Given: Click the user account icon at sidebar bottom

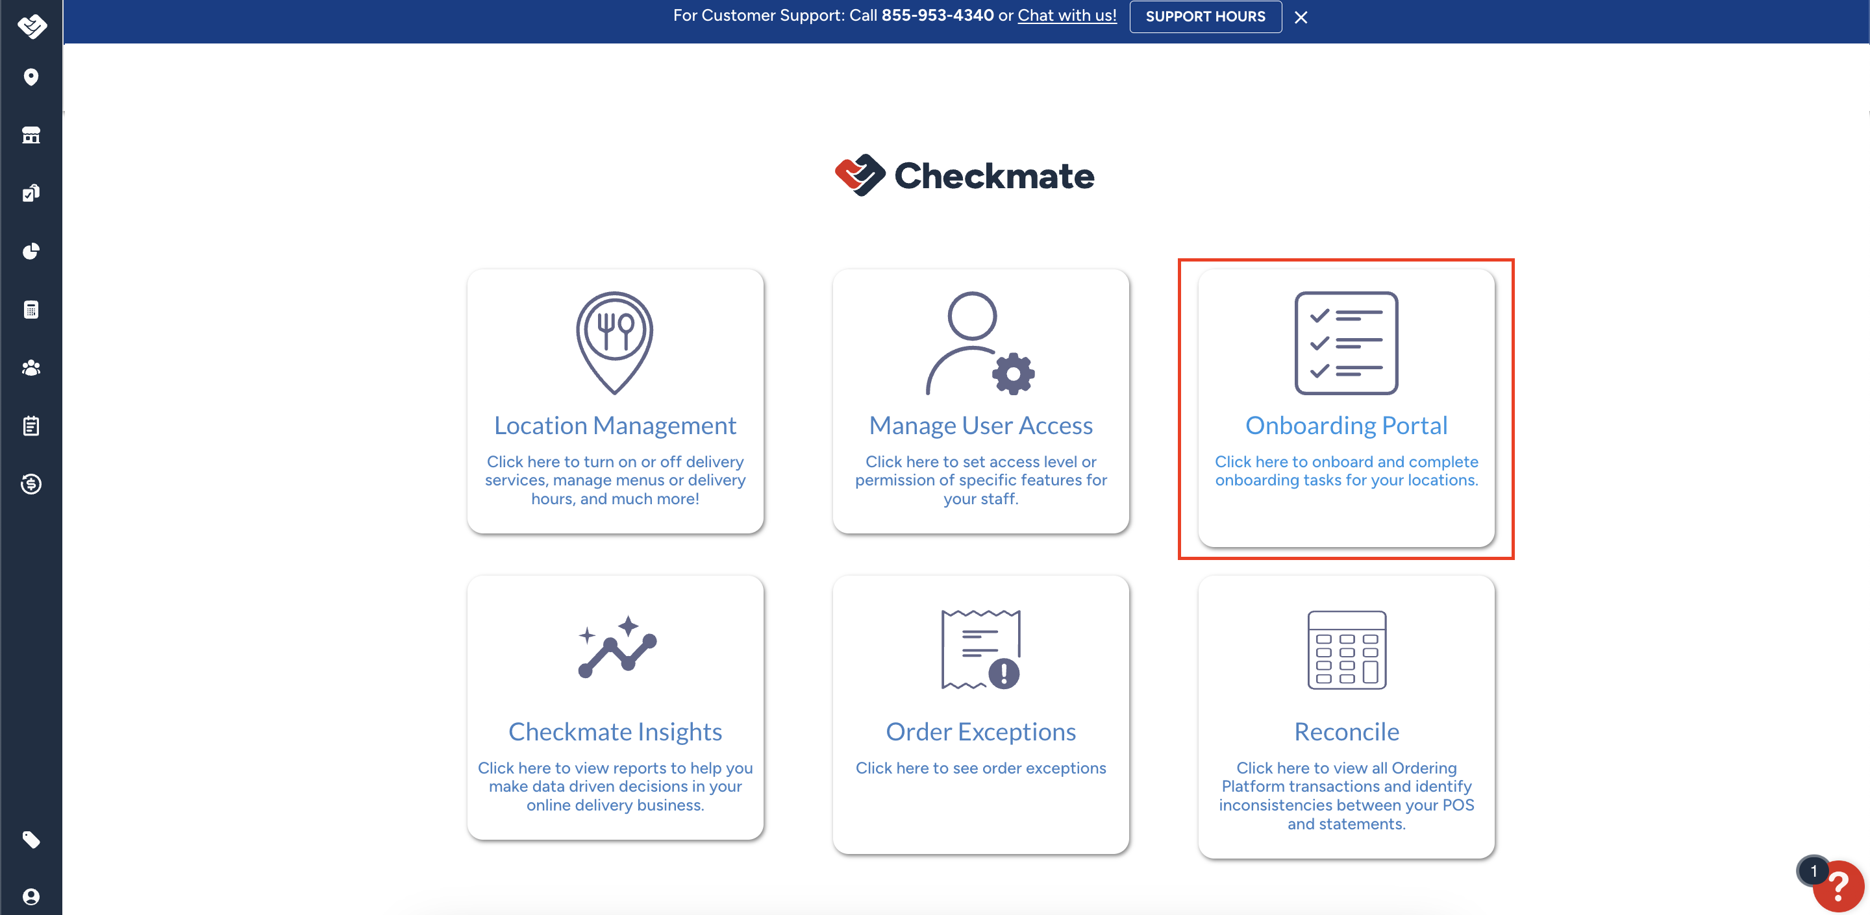Looking at the screenshot, I should 31,896.
